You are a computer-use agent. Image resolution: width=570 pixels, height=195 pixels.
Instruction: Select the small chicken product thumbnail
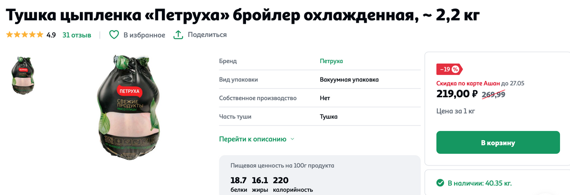tap(22, 75)
